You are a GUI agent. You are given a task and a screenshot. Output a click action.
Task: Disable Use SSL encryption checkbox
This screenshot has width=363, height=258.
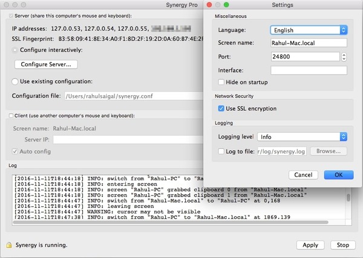coord(221,109)
